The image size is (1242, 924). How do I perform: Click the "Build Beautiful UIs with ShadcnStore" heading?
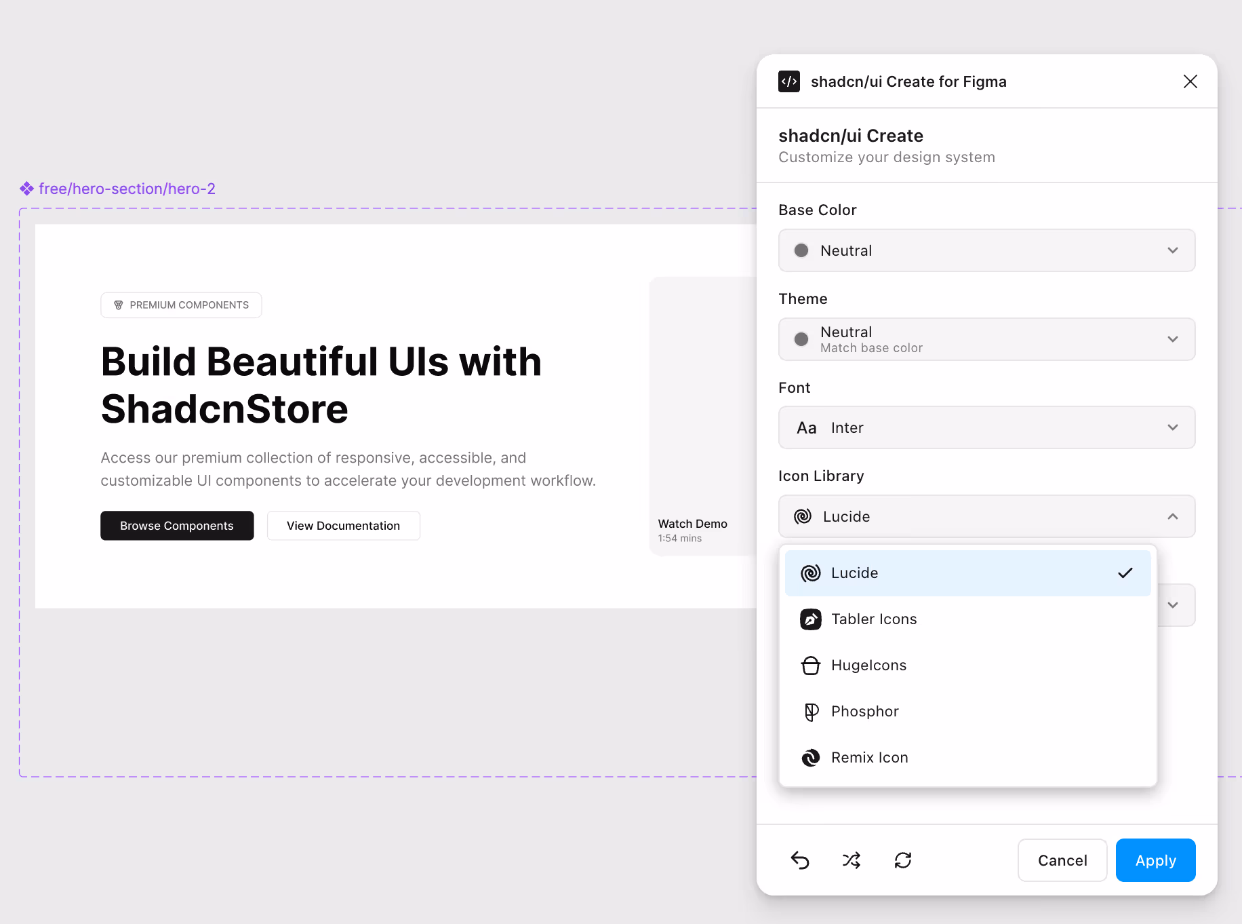321,385
